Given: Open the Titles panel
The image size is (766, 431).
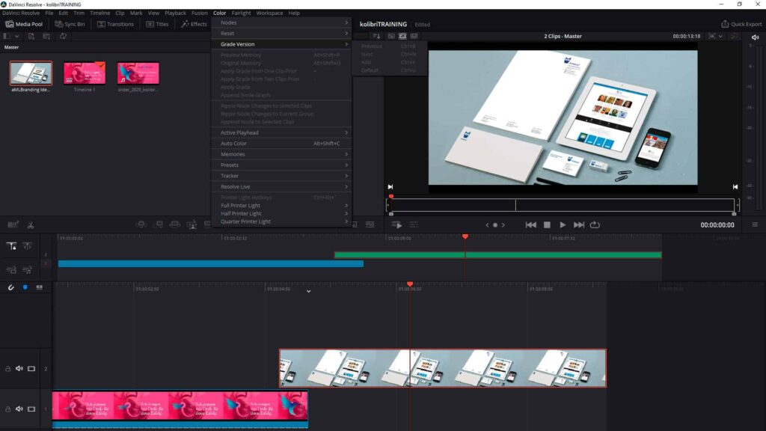Looking at the screenshot, I should [x=157, y=24].
